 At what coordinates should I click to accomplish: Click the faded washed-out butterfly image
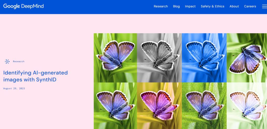247,105
